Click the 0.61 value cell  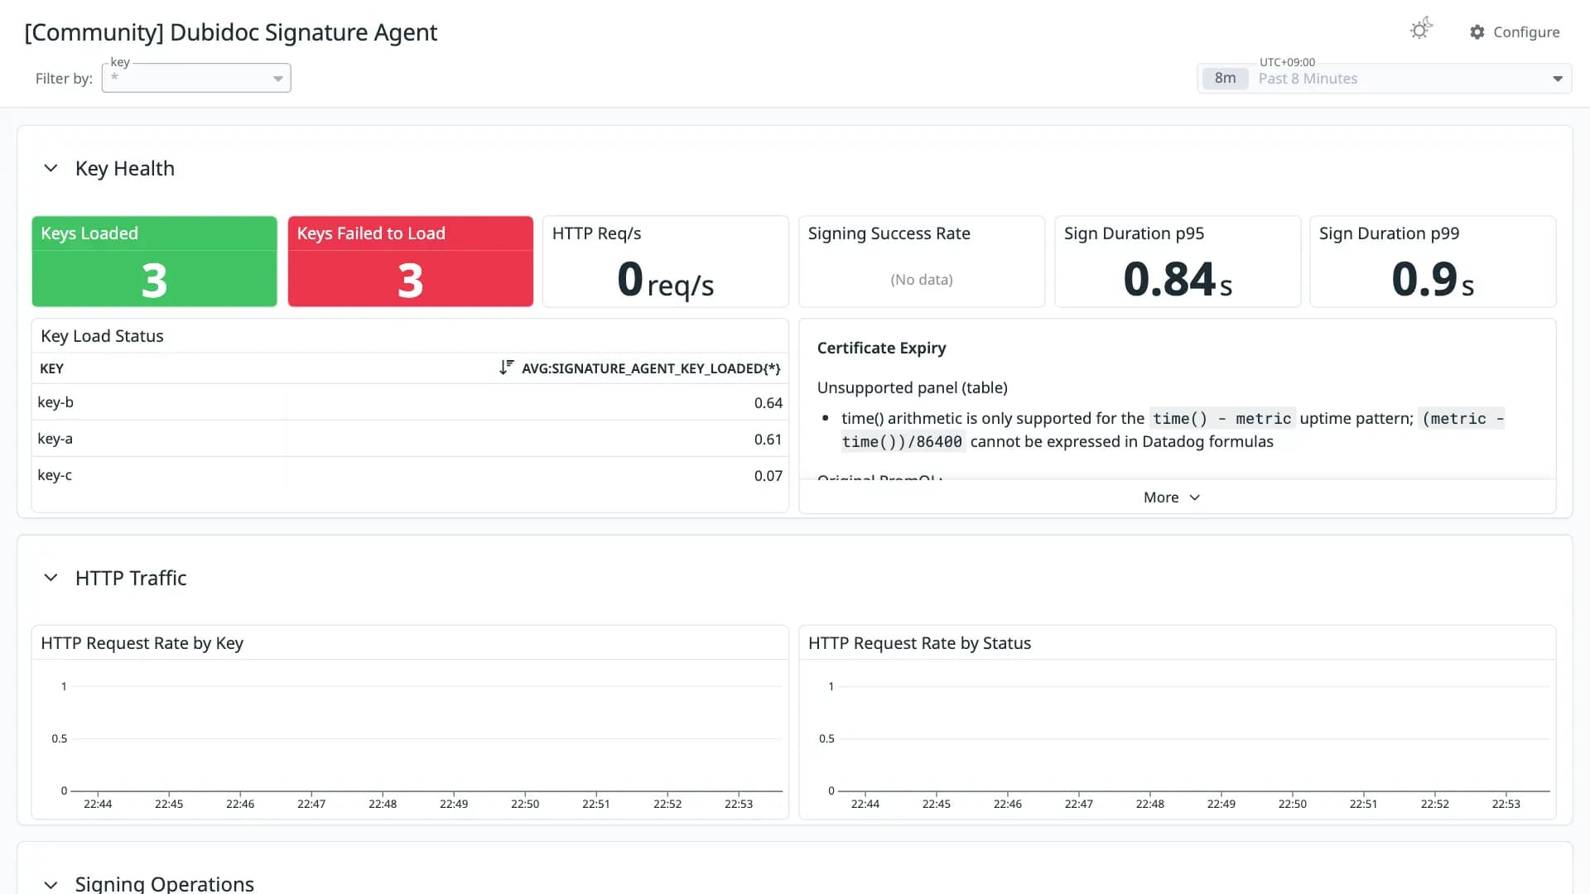click(768, 440)
